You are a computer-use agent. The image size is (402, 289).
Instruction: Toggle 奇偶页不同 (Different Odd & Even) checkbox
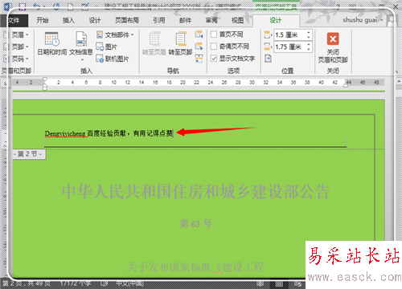214,47
